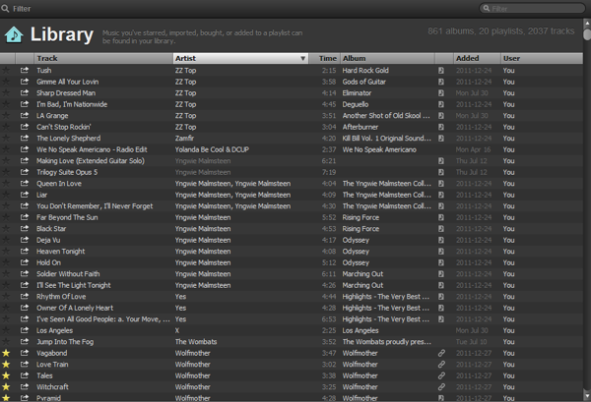Click share icon for Los Angeles track

point(25,330)
